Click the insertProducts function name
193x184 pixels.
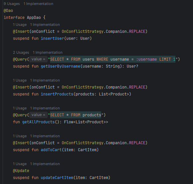tap(57, 94)
